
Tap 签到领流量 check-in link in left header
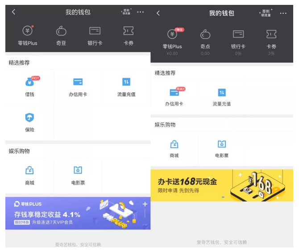[x=126, y=12]
